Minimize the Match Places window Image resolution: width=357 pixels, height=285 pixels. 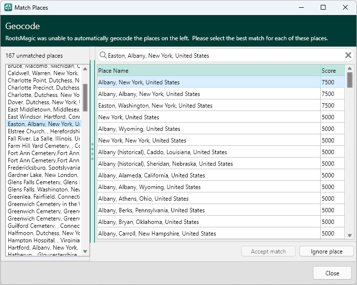pos(301,7)
